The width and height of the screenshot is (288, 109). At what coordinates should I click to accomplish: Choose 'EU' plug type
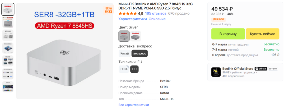[x=134, y=69]
